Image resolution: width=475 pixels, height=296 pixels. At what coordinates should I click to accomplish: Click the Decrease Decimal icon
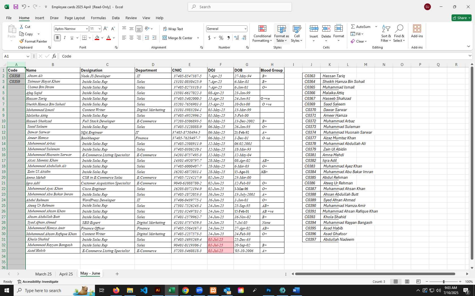pos(244,38)
